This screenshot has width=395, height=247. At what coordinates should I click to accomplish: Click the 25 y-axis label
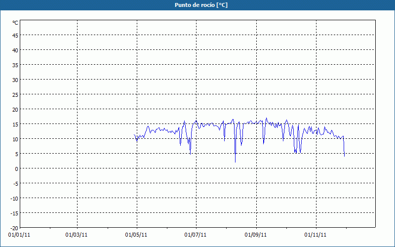[15, 95]
